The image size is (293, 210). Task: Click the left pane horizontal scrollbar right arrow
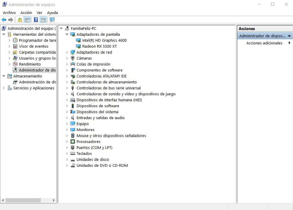click(x=54, y=200)
